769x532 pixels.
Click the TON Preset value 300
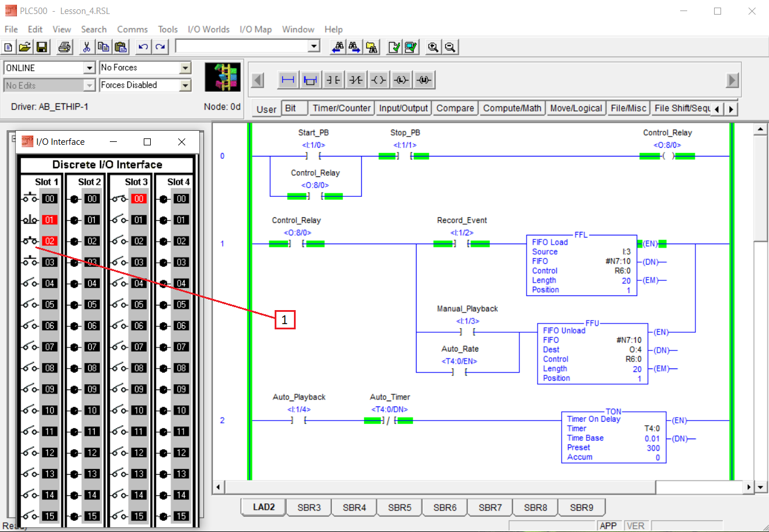[x=653, y=448]
